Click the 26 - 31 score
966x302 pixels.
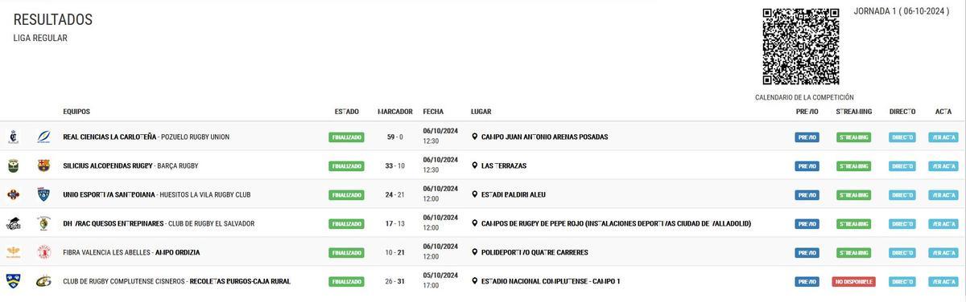click(x=394, y=281)
